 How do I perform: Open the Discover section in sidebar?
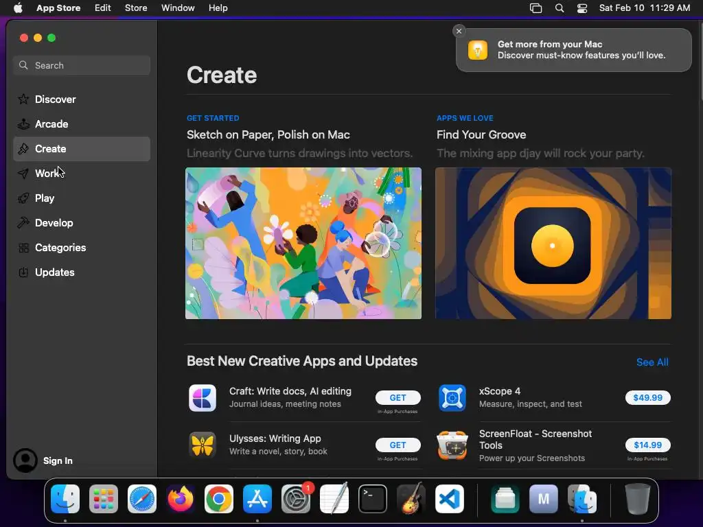tap(82, 99)
